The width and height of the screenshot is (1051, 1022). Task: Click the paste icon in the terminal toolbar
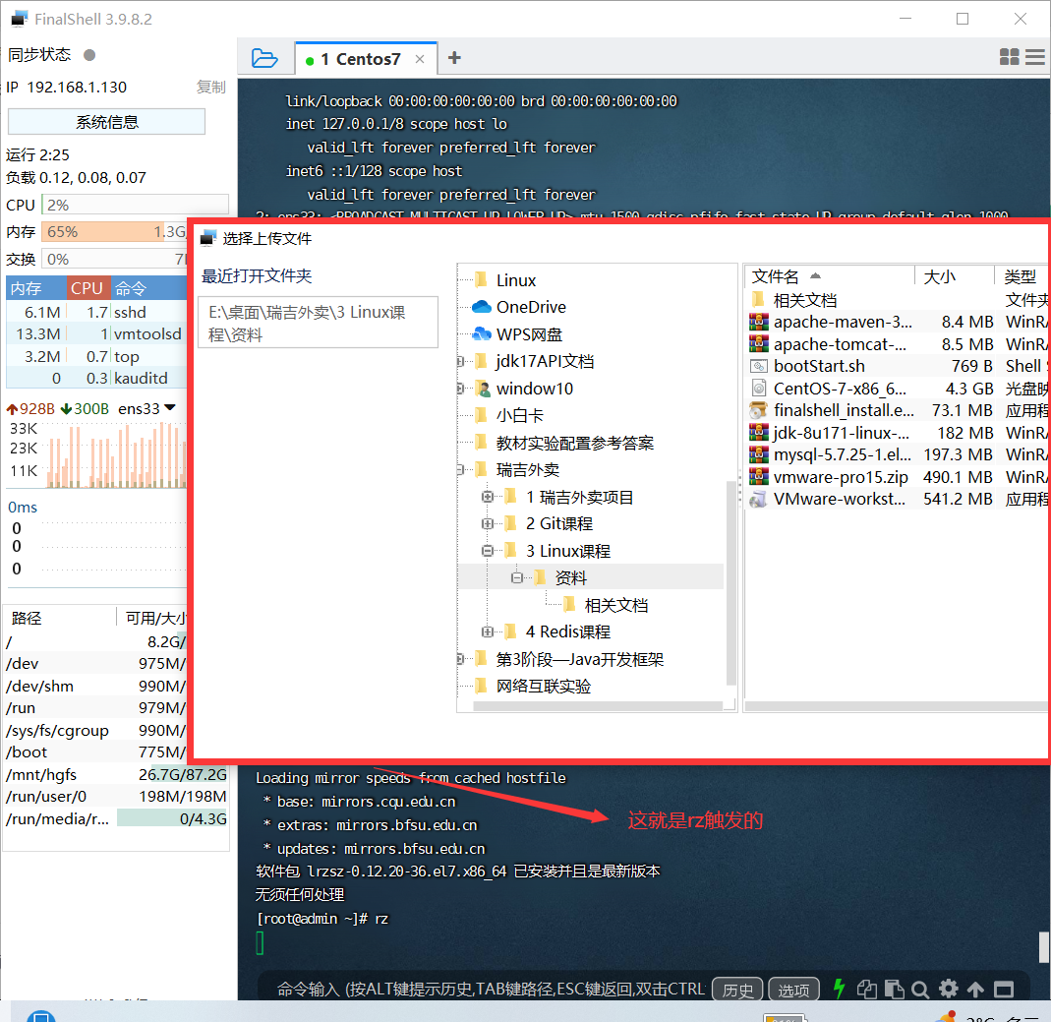pos(894,990)
